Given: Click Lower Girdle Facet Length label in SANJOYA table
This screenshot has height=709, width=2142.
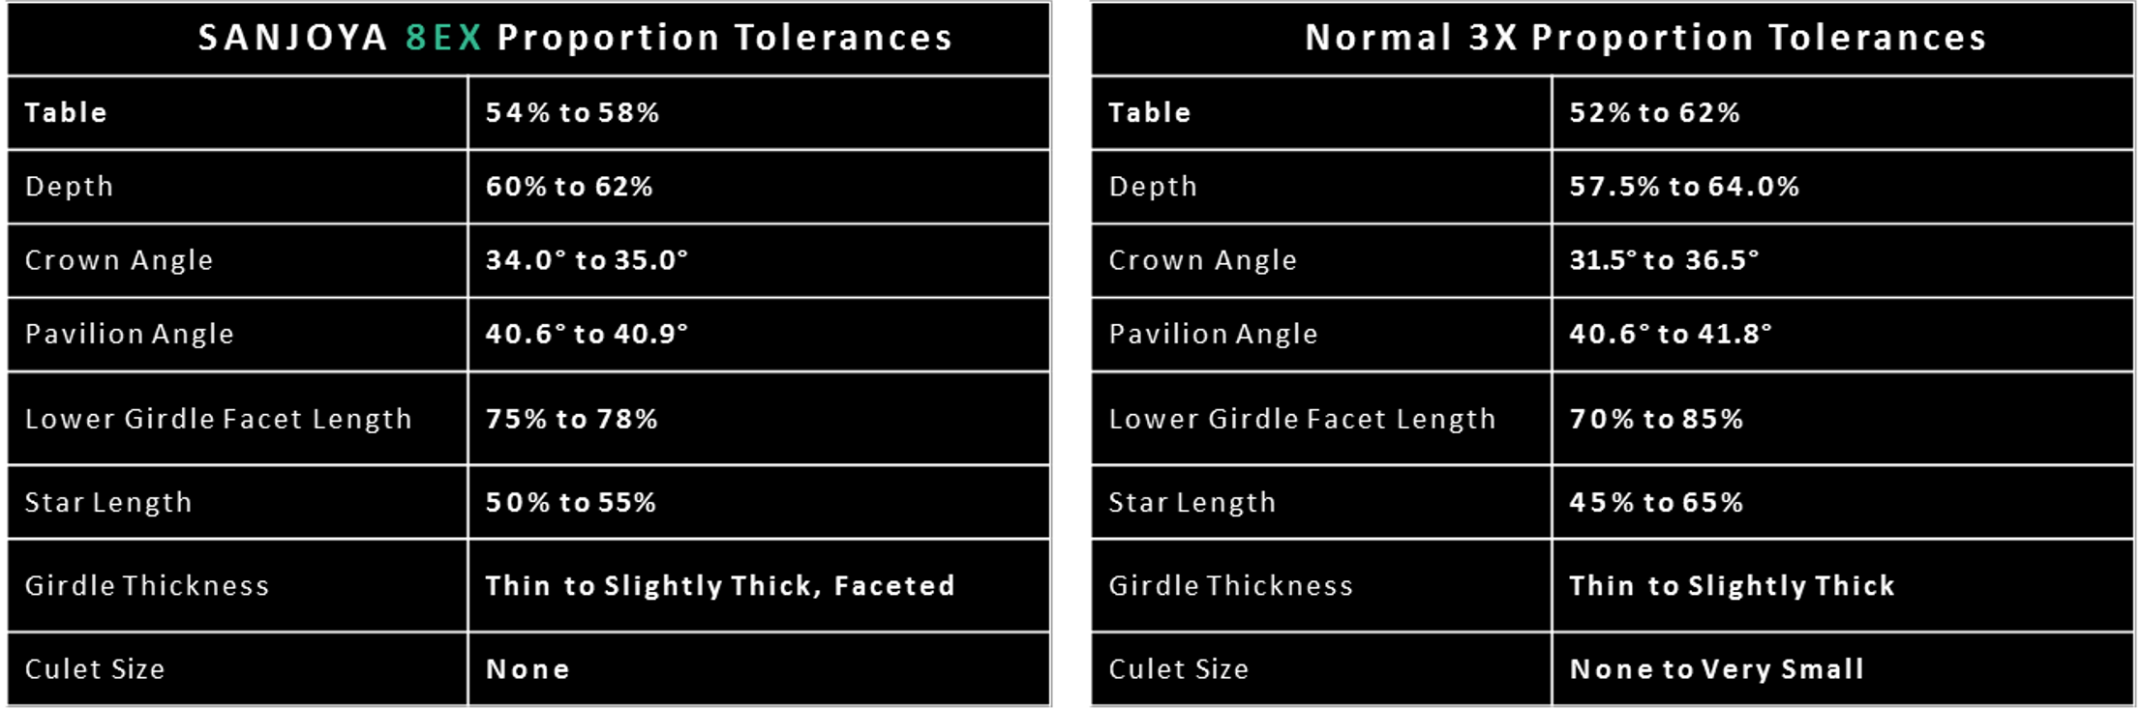Looking at the screenshot, I should (218, 419).
